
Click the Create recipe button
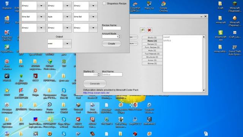(111, 44)
